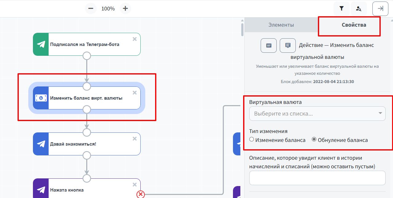This screenshot has height=198, width=393.
Task: Delete the 'Подписался на Телеграм-бота' block
Action: 134,39
